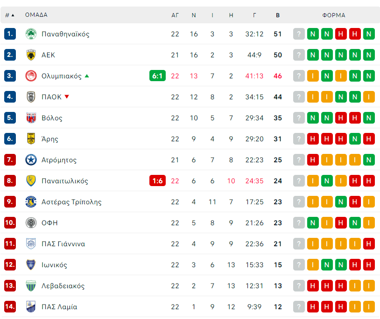Click the grey ? form box for Παναθηναϊκός
This screenshot has width=380, height=319.
(299, 34)
